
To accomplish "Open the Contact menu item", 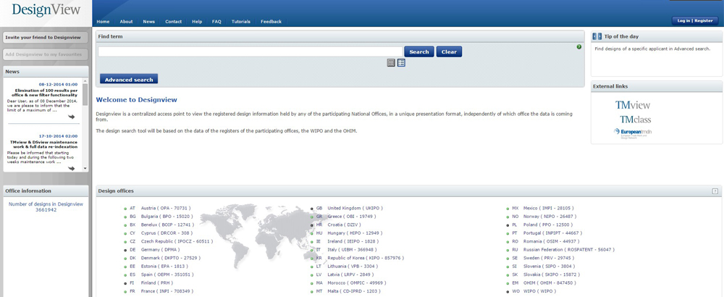I will point(174,22).
